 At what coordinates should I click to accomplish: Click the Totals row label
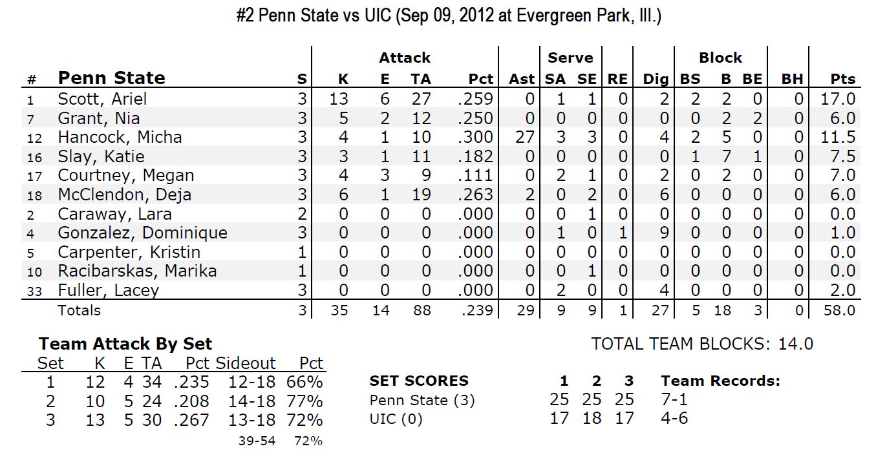(x=79, y=310)
